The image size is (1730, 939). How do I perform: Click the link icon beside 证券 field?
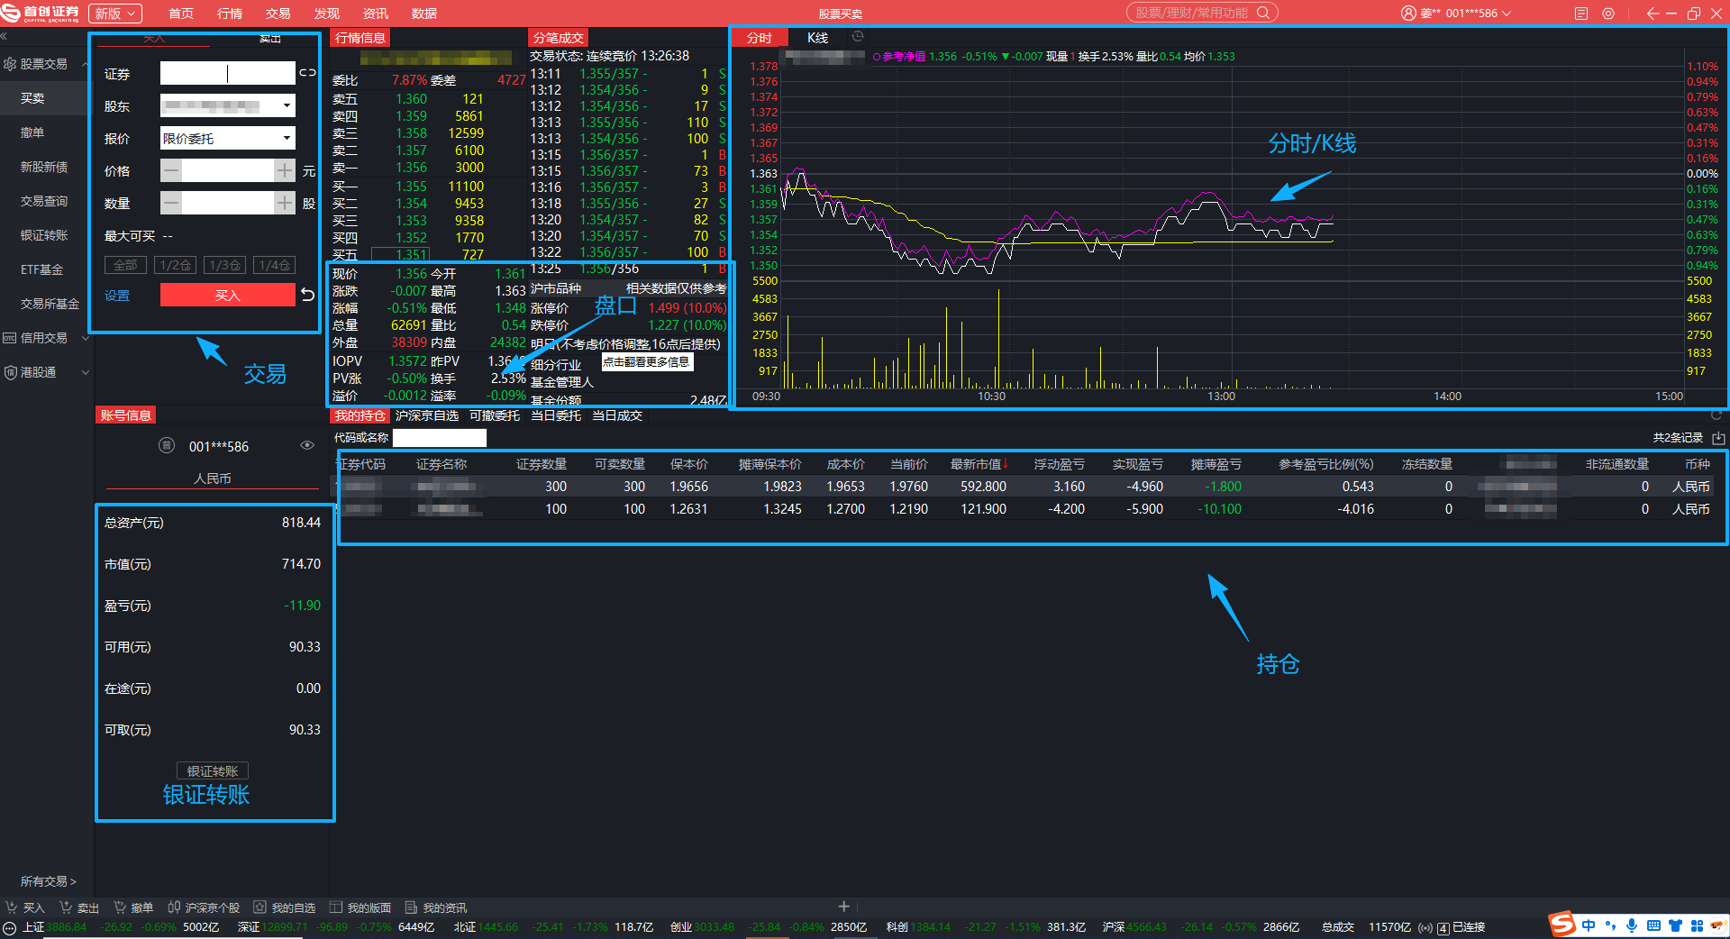[x=308, y=73]
